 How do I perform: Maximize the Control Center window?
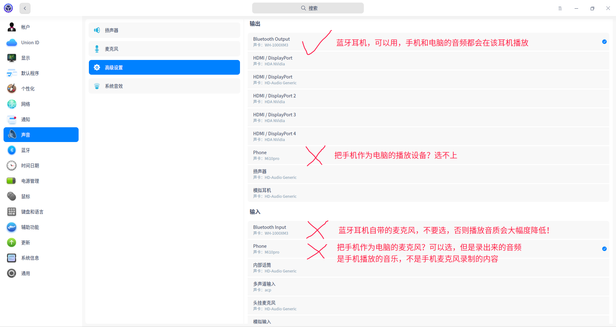point(592,8)
